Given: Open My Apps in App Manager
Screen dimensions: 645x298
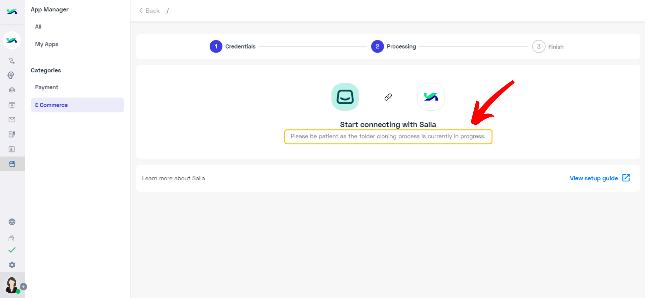Looking at the screenshot, I should [47, 44].
